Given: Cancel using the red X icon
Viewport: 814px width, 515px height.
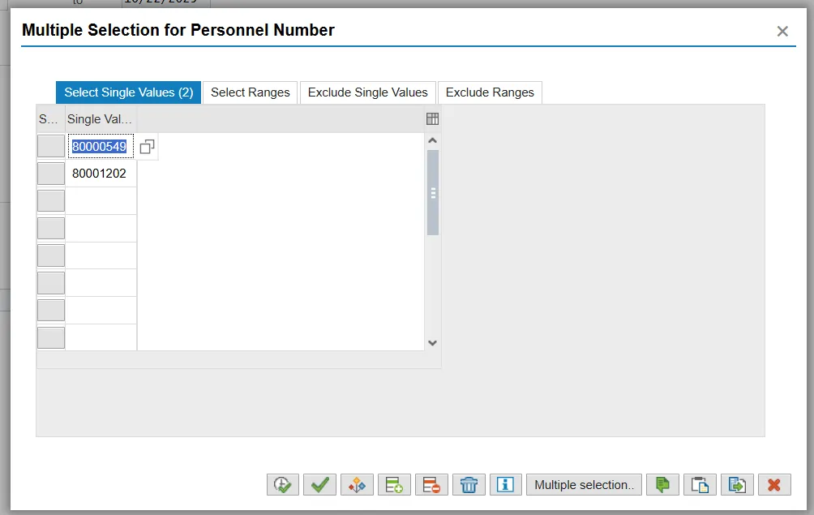Looking at the screenshot, I should [774, 485].
